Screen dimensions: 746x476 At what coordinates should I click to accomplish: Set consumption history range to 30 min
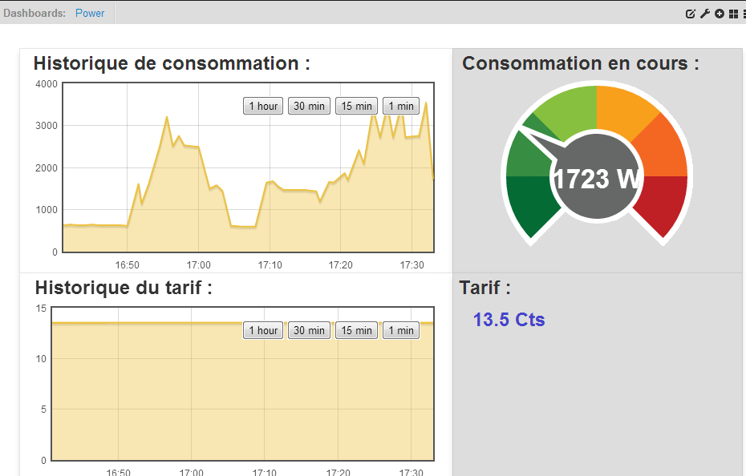pyautogui.click(x=309, y=106)
